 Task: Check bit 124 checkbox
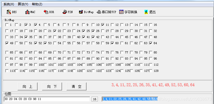112,71
